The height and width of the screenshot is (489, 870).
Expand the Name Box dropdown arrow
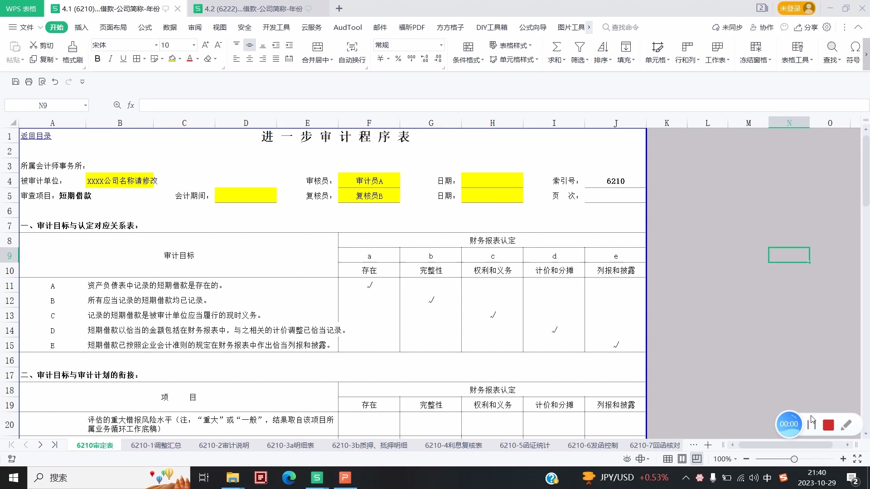point(85,105)
